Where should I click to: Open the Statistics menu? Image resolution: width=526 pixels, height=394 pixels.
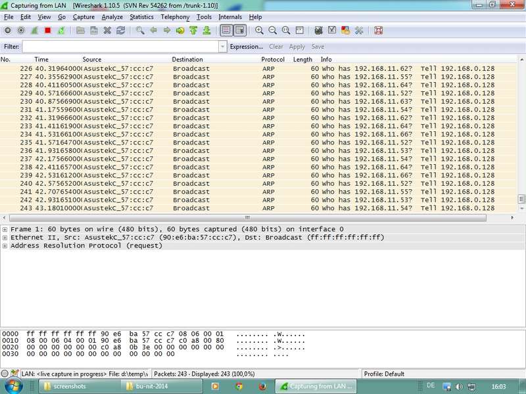141,17
